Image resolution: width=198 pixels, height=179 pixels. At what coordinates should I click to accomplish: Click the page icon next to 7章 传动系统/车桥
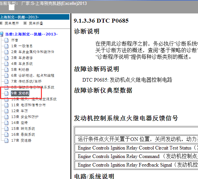[x=7, y=81]
